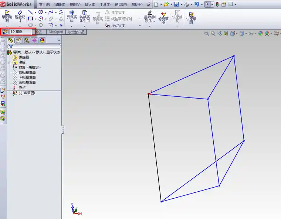Select the Sketch Fillet tool

coord(51,25)
